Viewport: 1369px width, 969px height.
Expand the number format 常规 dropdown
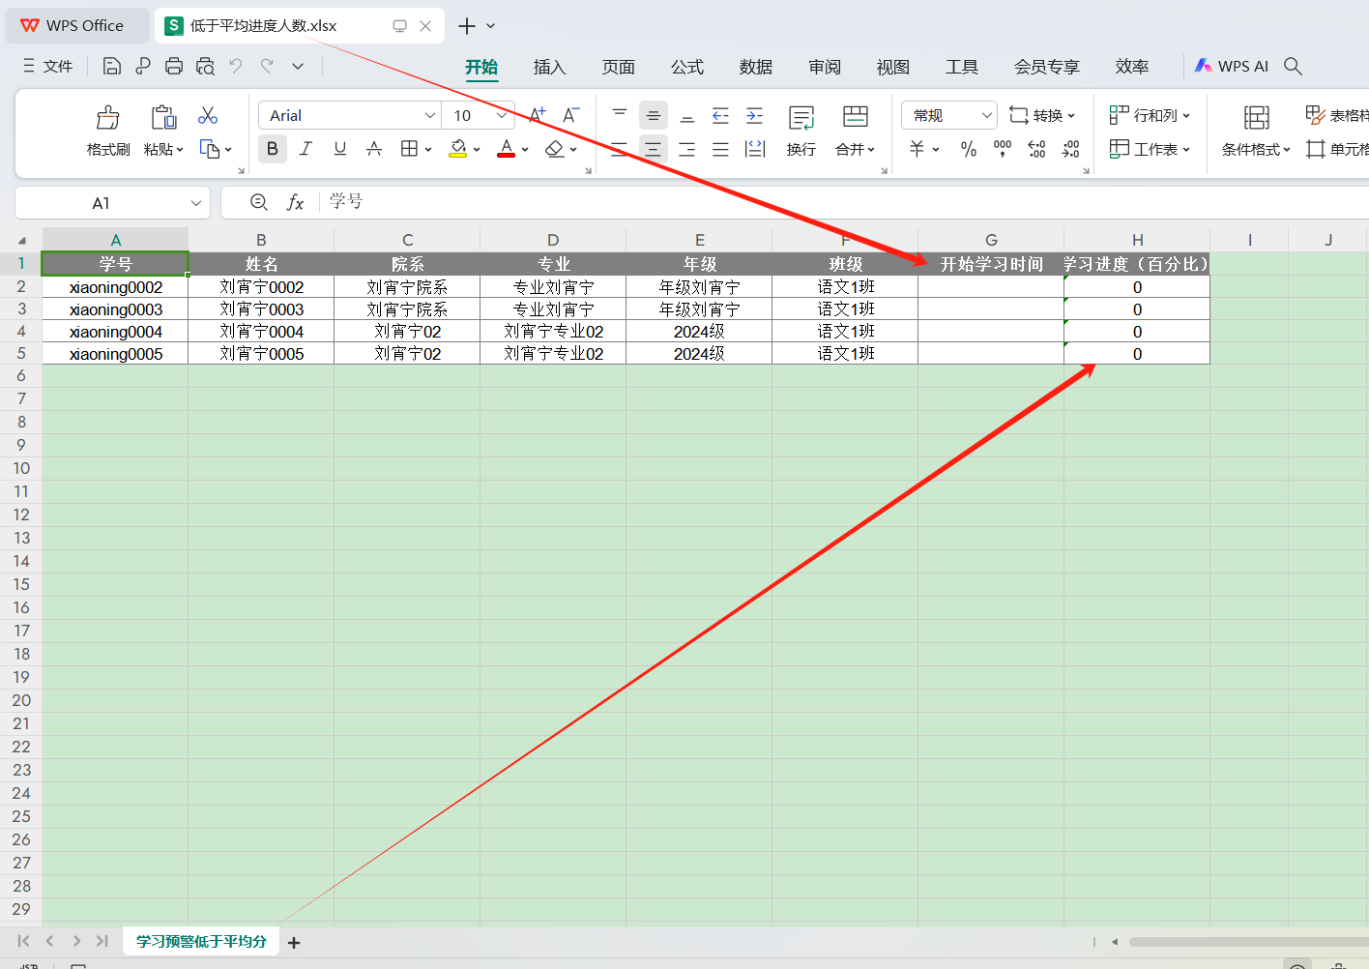coord(986,115)
